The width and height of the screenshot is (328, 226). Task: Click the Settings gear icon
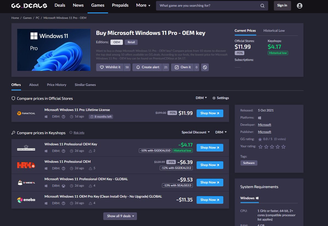(214, 98)
